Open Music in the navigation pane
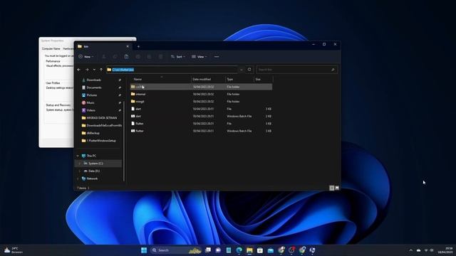 [90, 102]
